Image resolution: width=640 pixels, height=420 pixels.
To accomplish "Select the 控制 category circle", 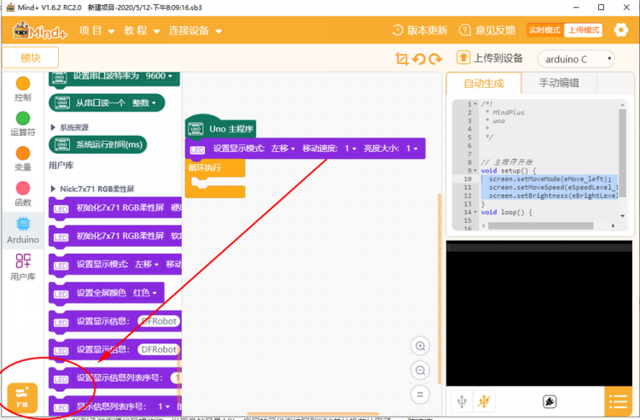I will [x=23, y=84].
